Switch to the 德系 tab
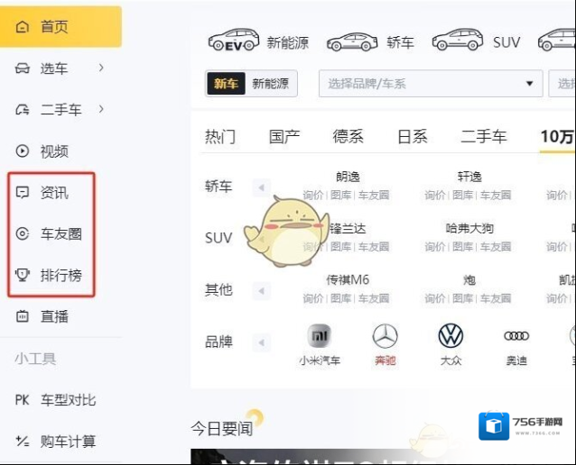The width and height of the screenshot is (576, 465). pyautogui.click(x=348, y=137)
